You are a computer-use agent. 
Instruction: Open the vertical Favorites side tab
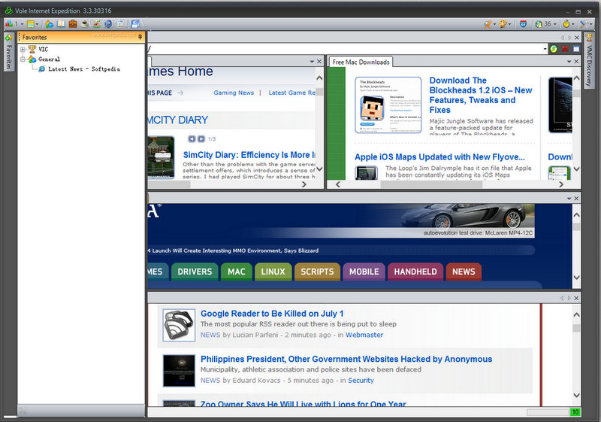[x=9, y=52]
